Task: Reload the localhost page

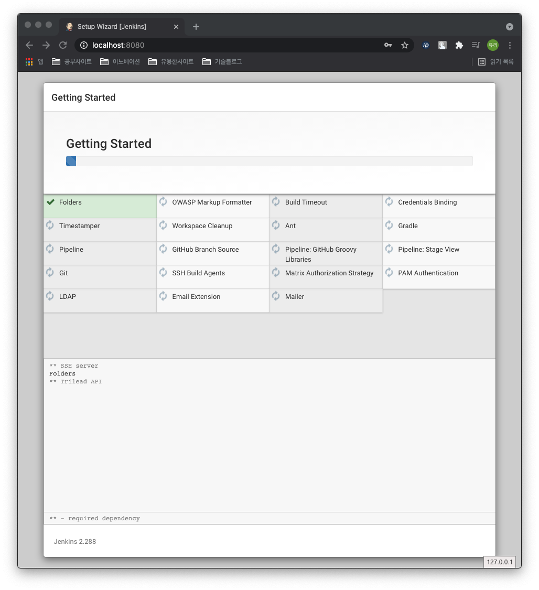Action: coord(63,45)
